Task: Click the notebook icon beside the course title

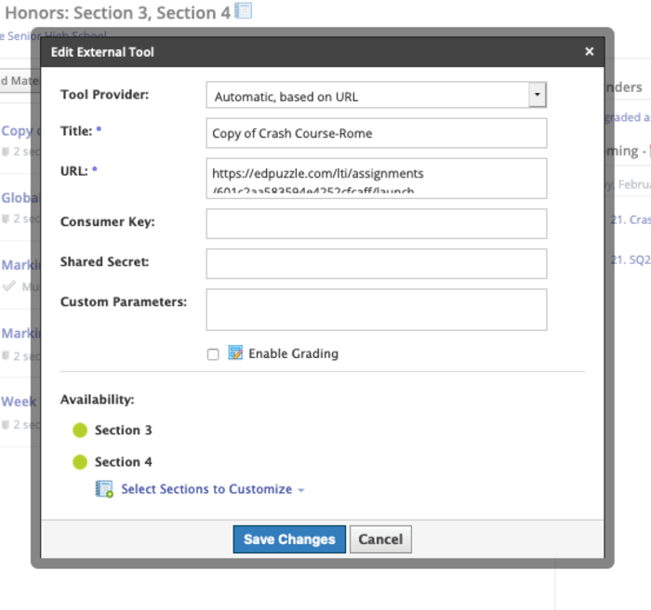Action: (244, 11)
